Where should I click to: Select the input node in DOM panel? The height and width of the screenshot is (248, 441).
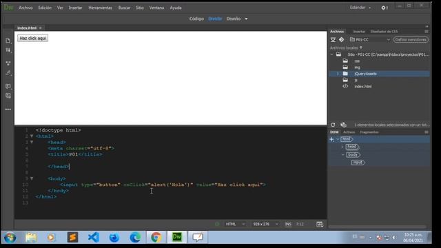pos(358,163)
